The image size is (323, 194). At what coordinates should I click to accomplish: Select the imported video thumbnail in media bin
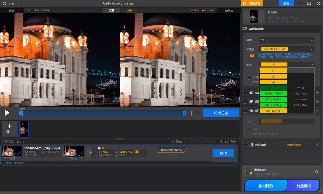[24, 129]
